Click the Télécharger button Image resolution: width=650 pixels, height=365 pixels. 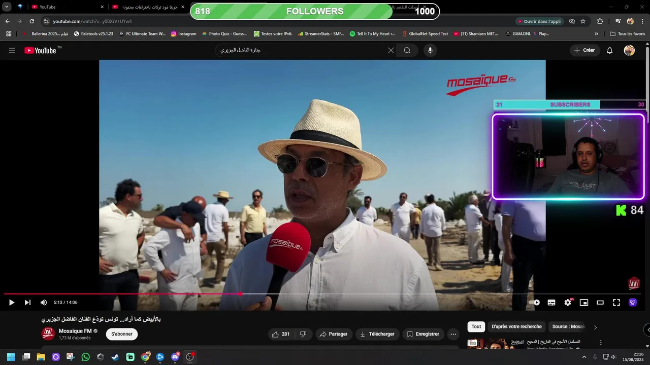377,334
